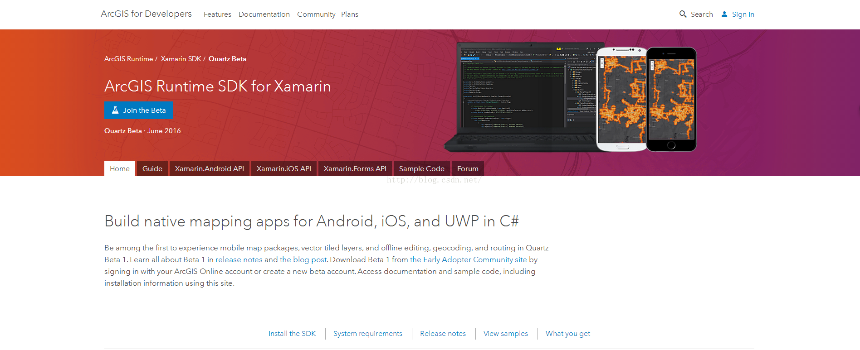Open the Plans page
860x350 pixels.
click(x=349, y=14)
